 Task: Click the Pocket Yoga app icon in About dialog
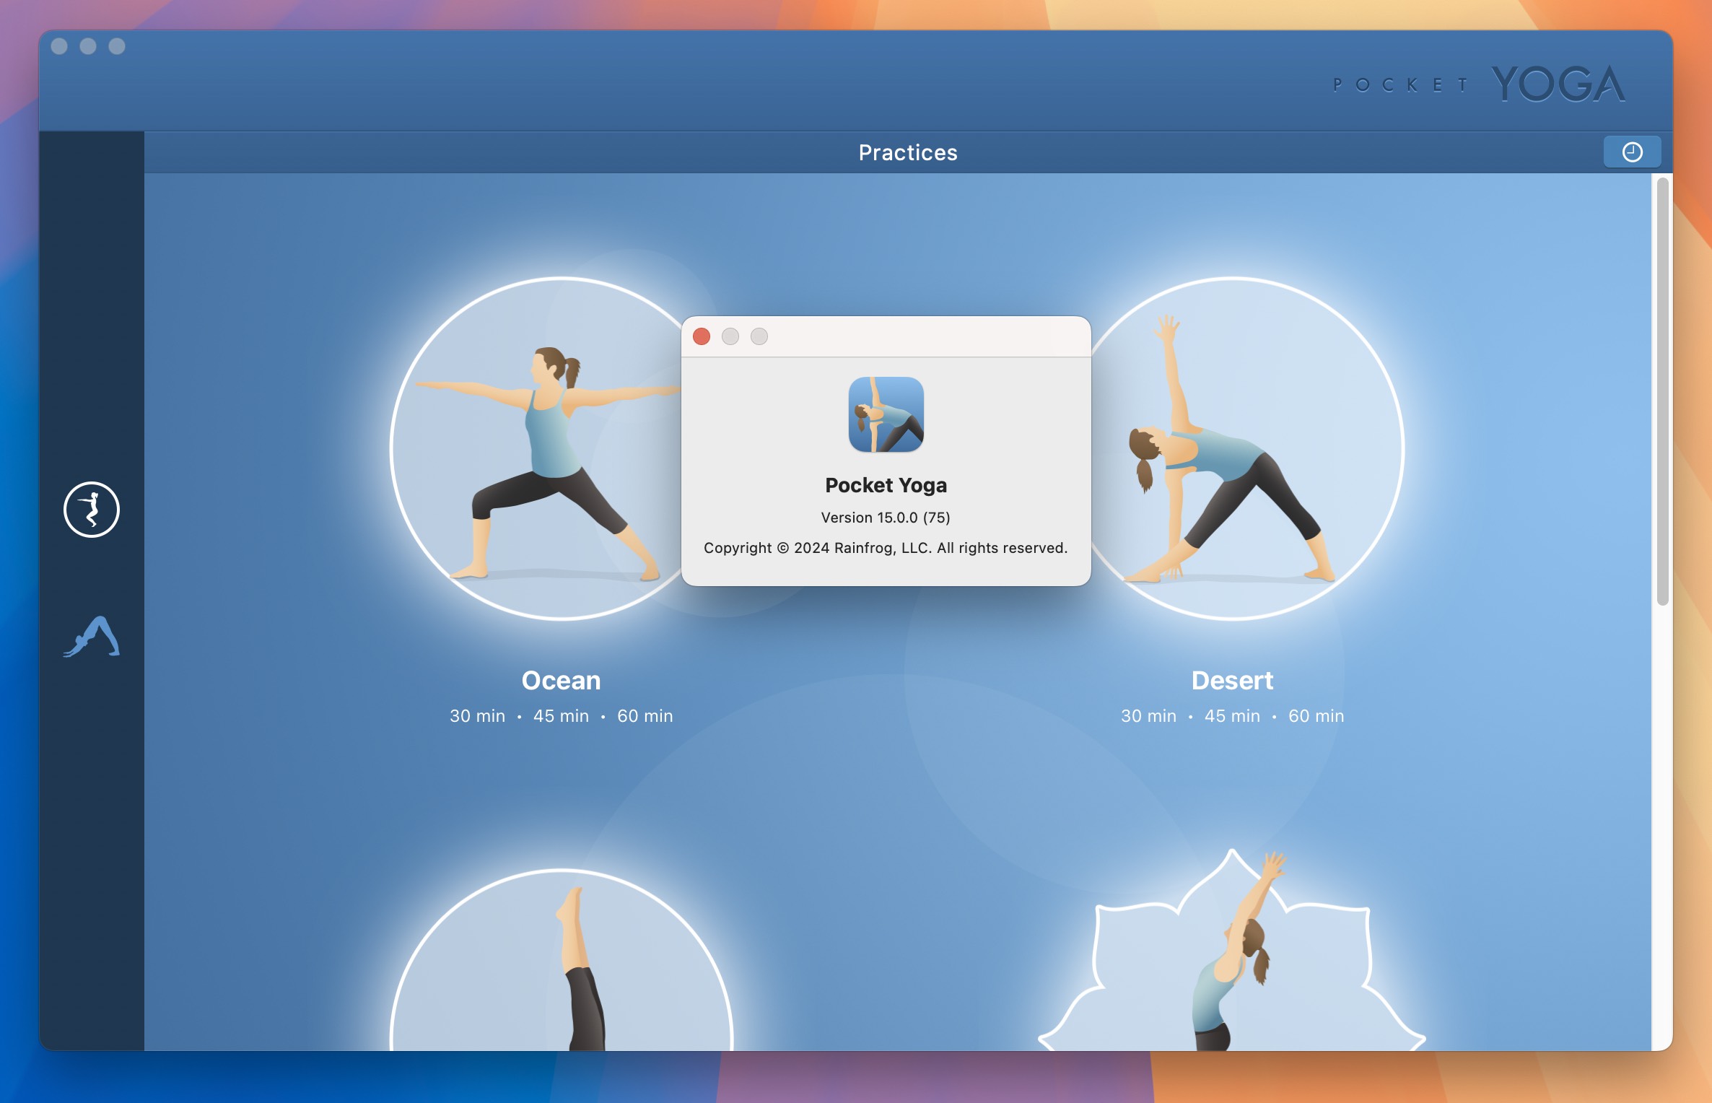pyautogui.click(x=886, y=414)
